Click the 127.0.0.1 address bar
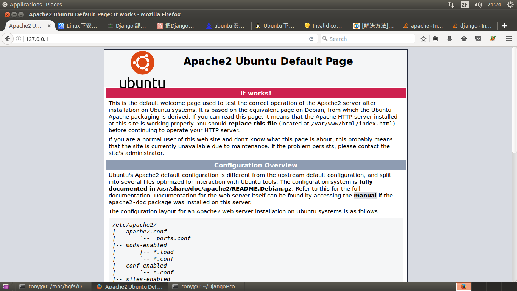 (x=165, y=39)
